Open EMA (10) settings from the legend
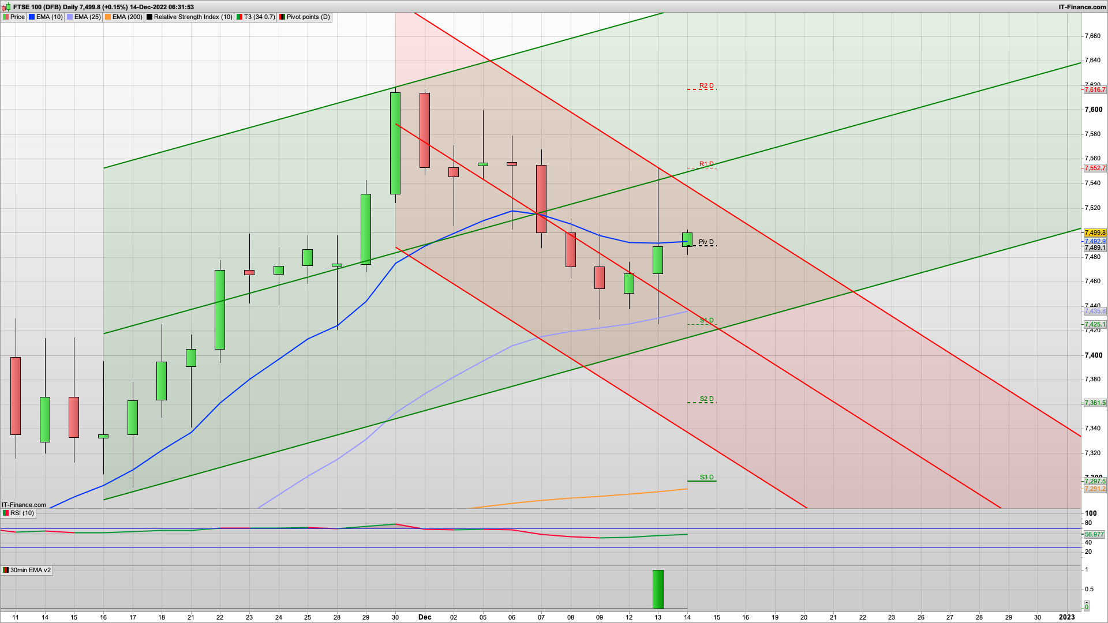This screenshot has width=1108, height=623. [50, 17]
